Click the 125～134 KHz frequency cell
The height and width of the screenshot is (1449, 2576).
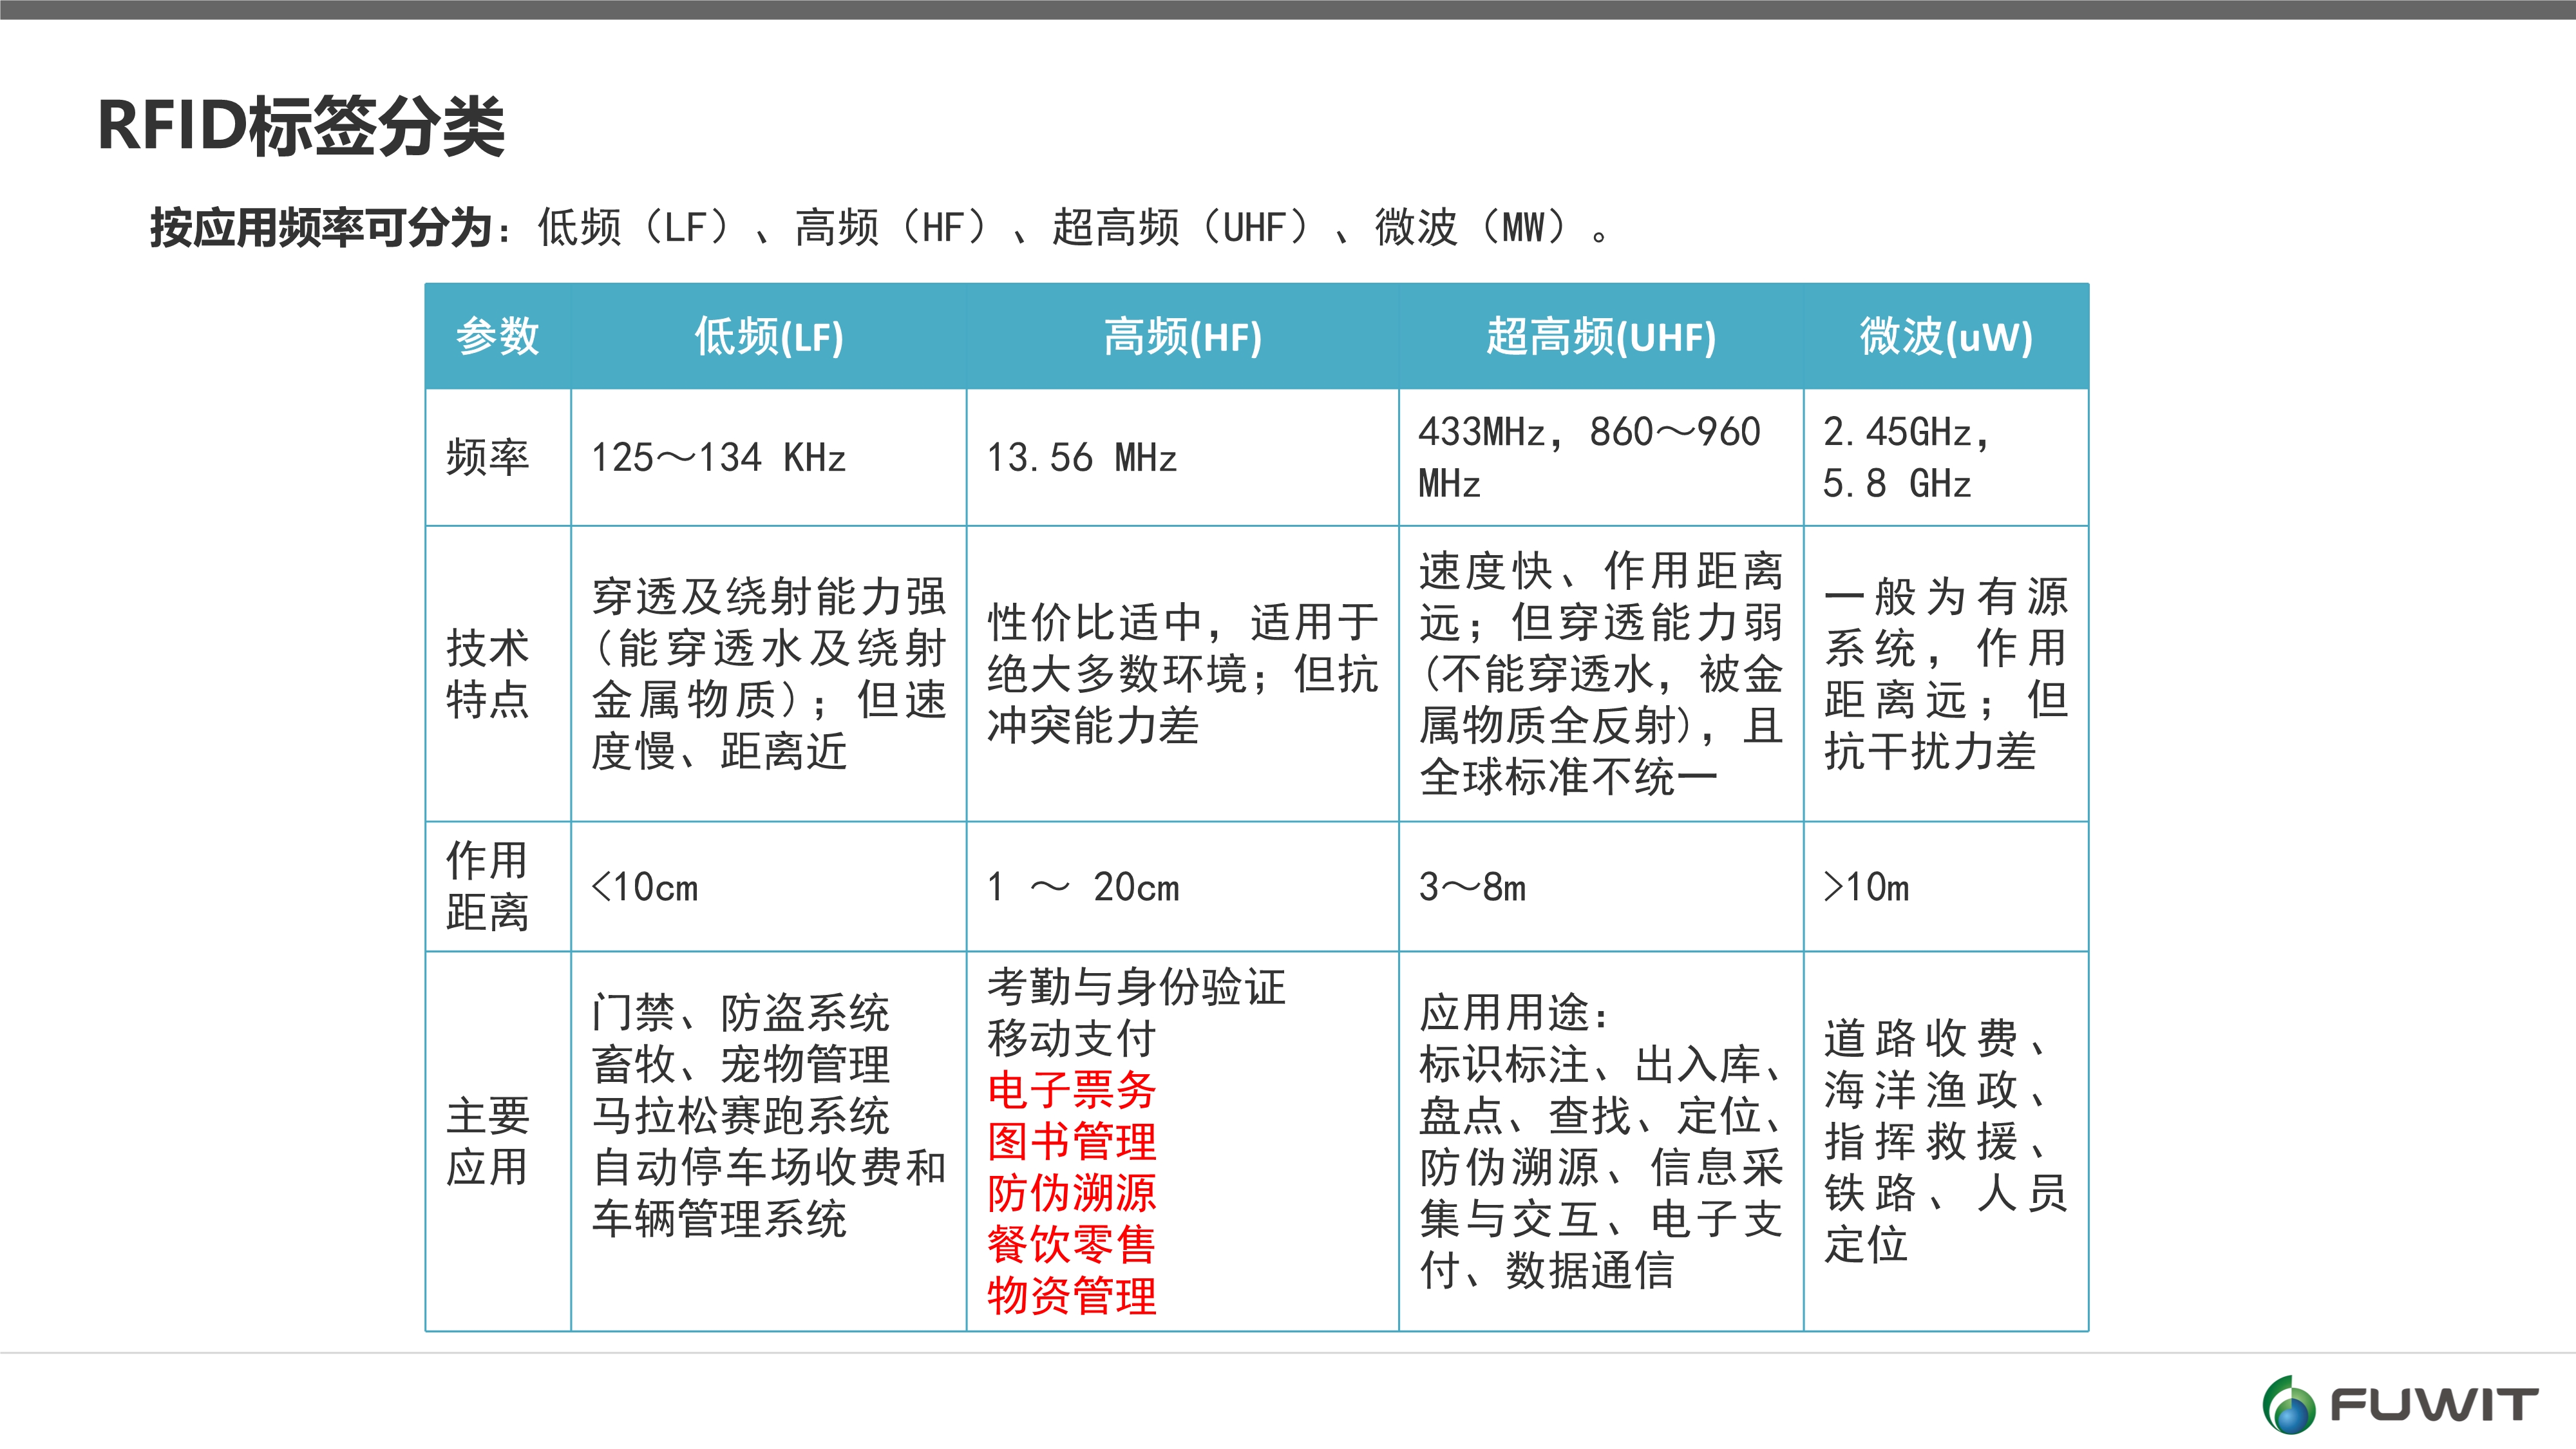click(x=720, y=457)
